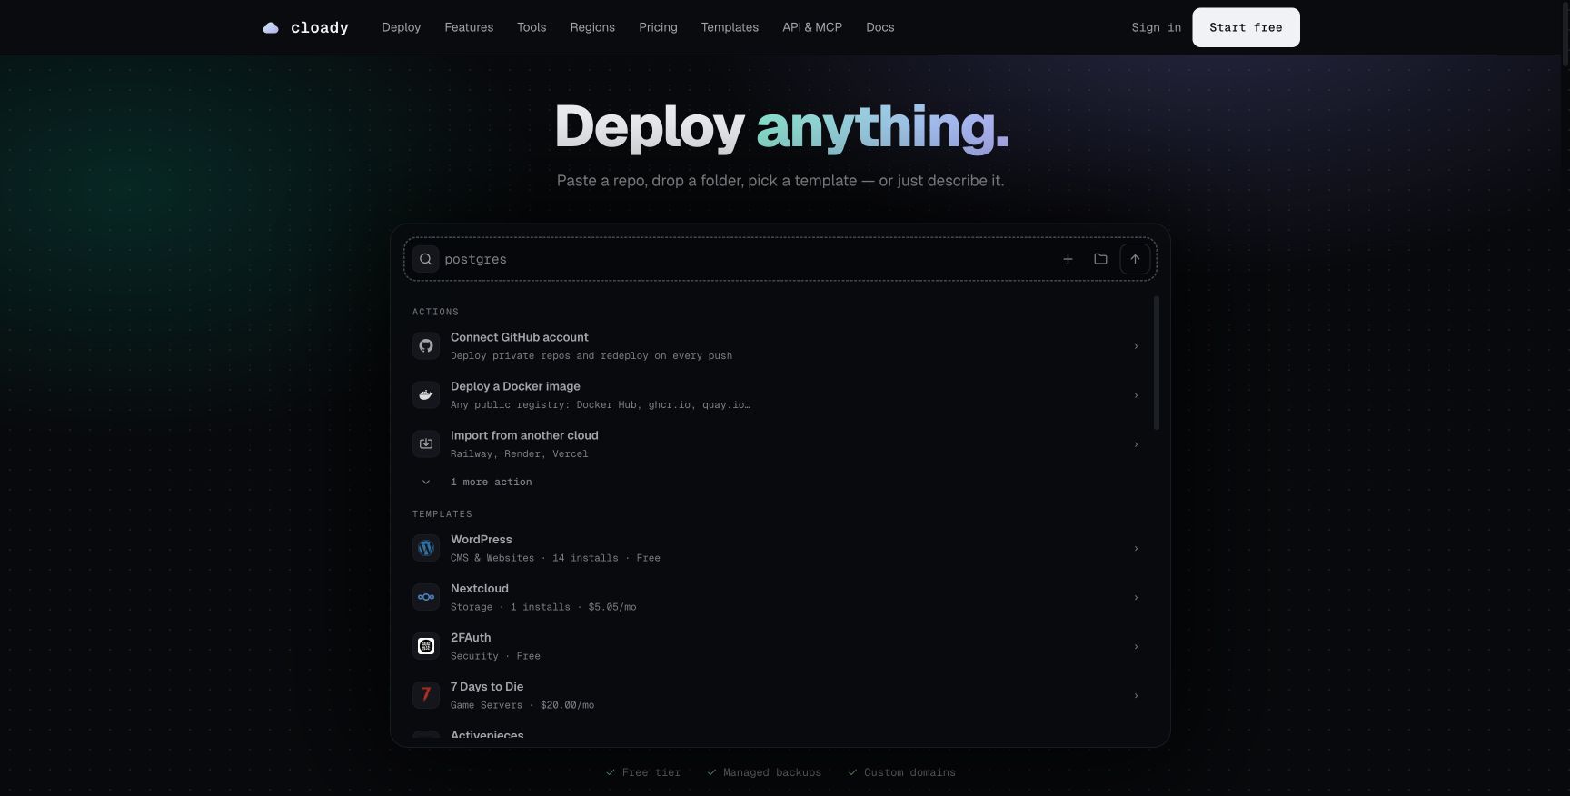Image resolution: width=1570 pixels, height=796 pixels.
Task: Select the "Deploy a Docker image" action title
Action: [x=515, y=386]
